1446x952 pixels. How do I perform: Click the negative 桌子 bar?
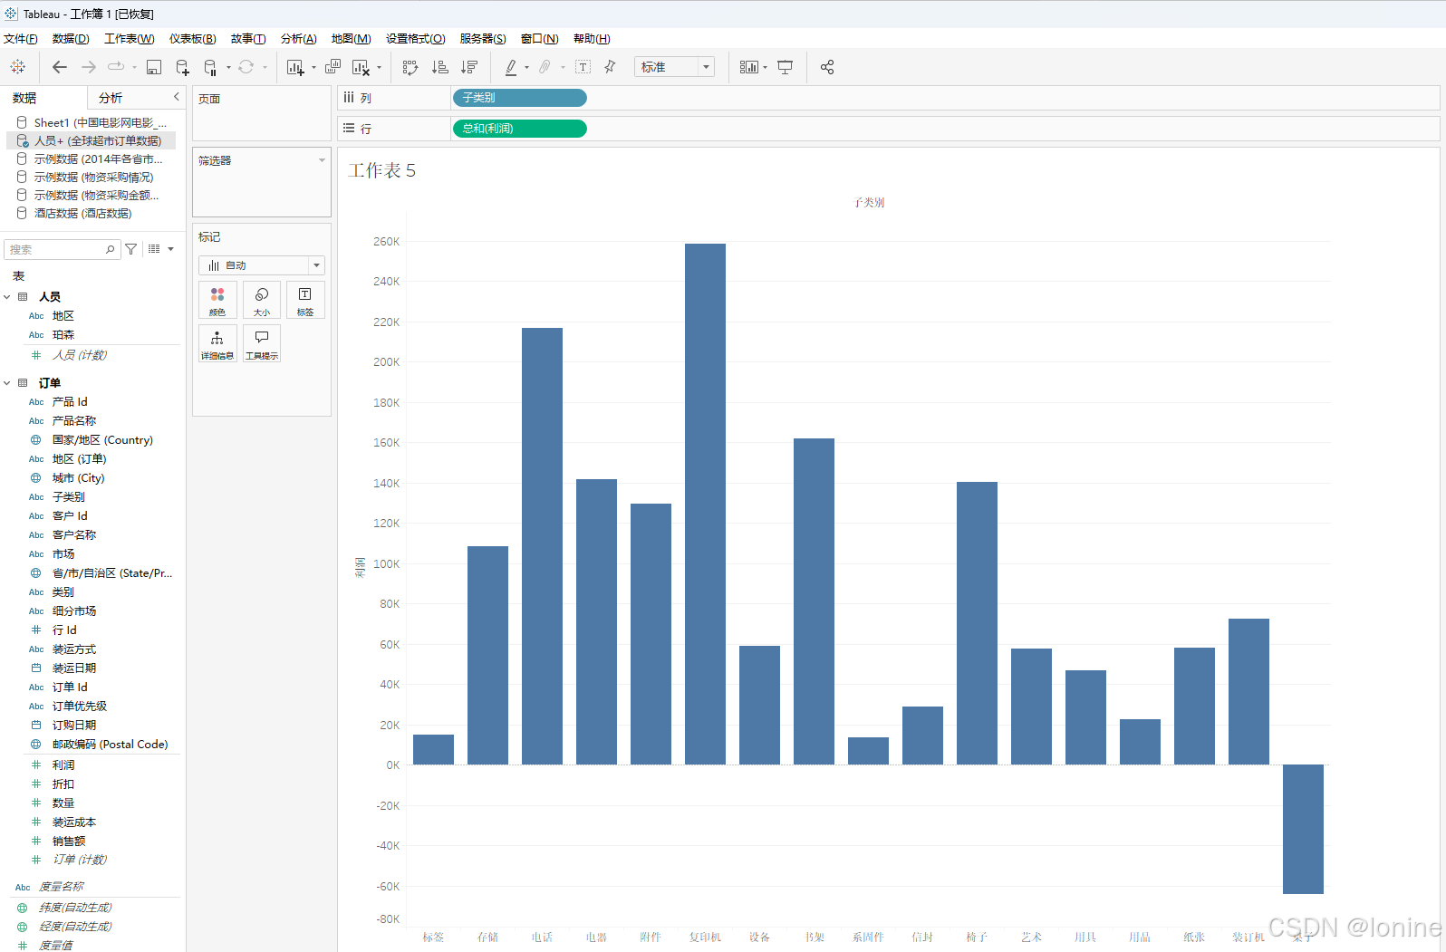tap(1303, 829)
